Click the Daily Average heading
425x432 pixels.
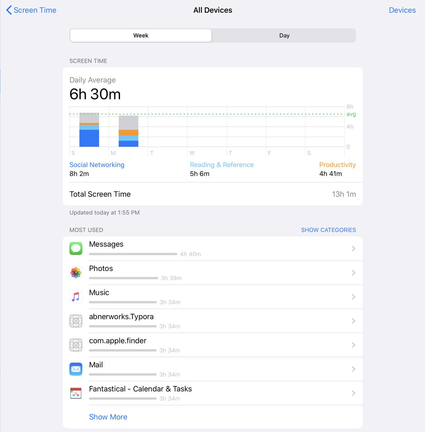click(92, 80)
